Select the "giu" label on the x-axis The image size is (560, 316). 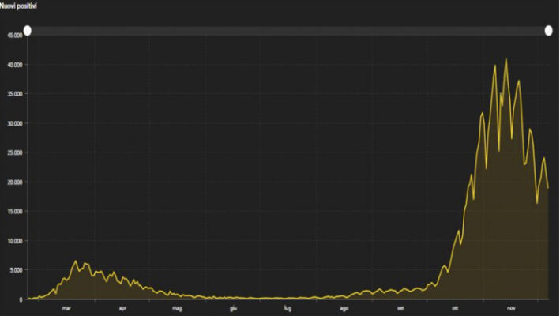pyautogui.click(x=233, y=308)
